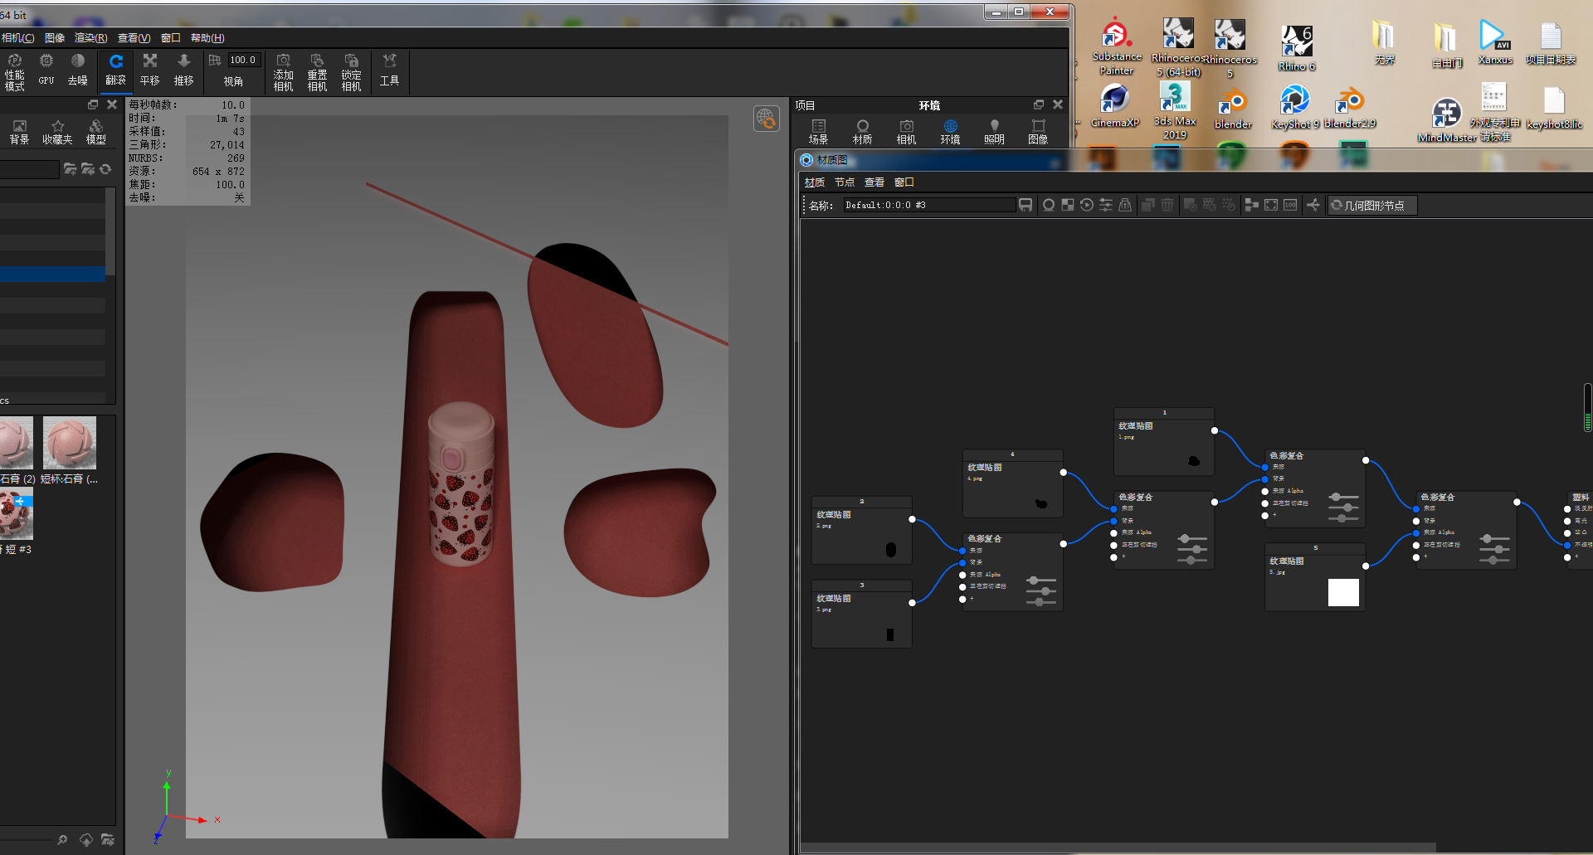Select the 平移 (Pan) camera tool
The height and width of the screenshot is (855, 1593).
click(149, 70)
